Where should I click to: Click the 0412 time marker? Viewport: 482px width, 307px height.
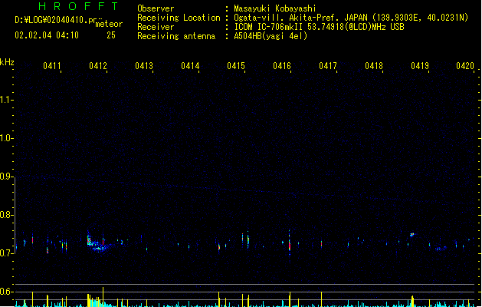click(98, 66)
